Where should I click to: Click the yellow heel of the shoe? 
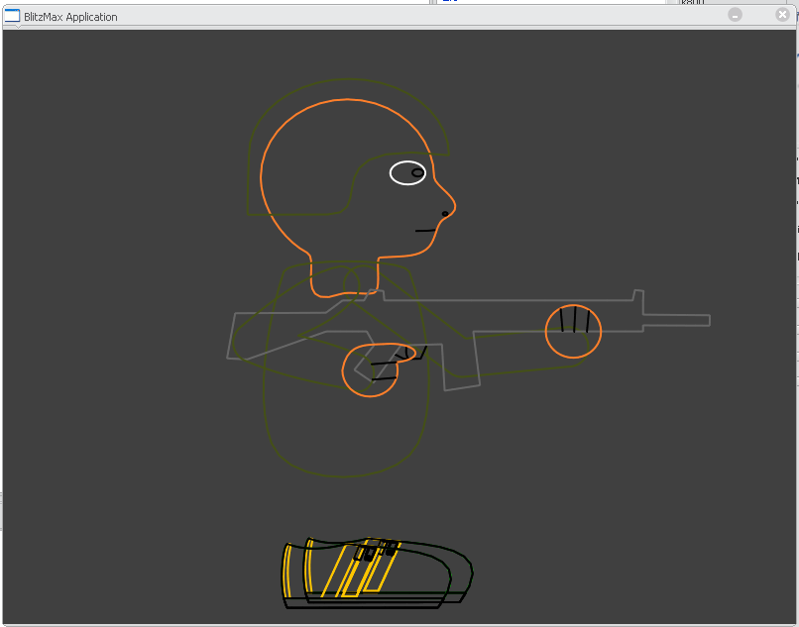288,575
